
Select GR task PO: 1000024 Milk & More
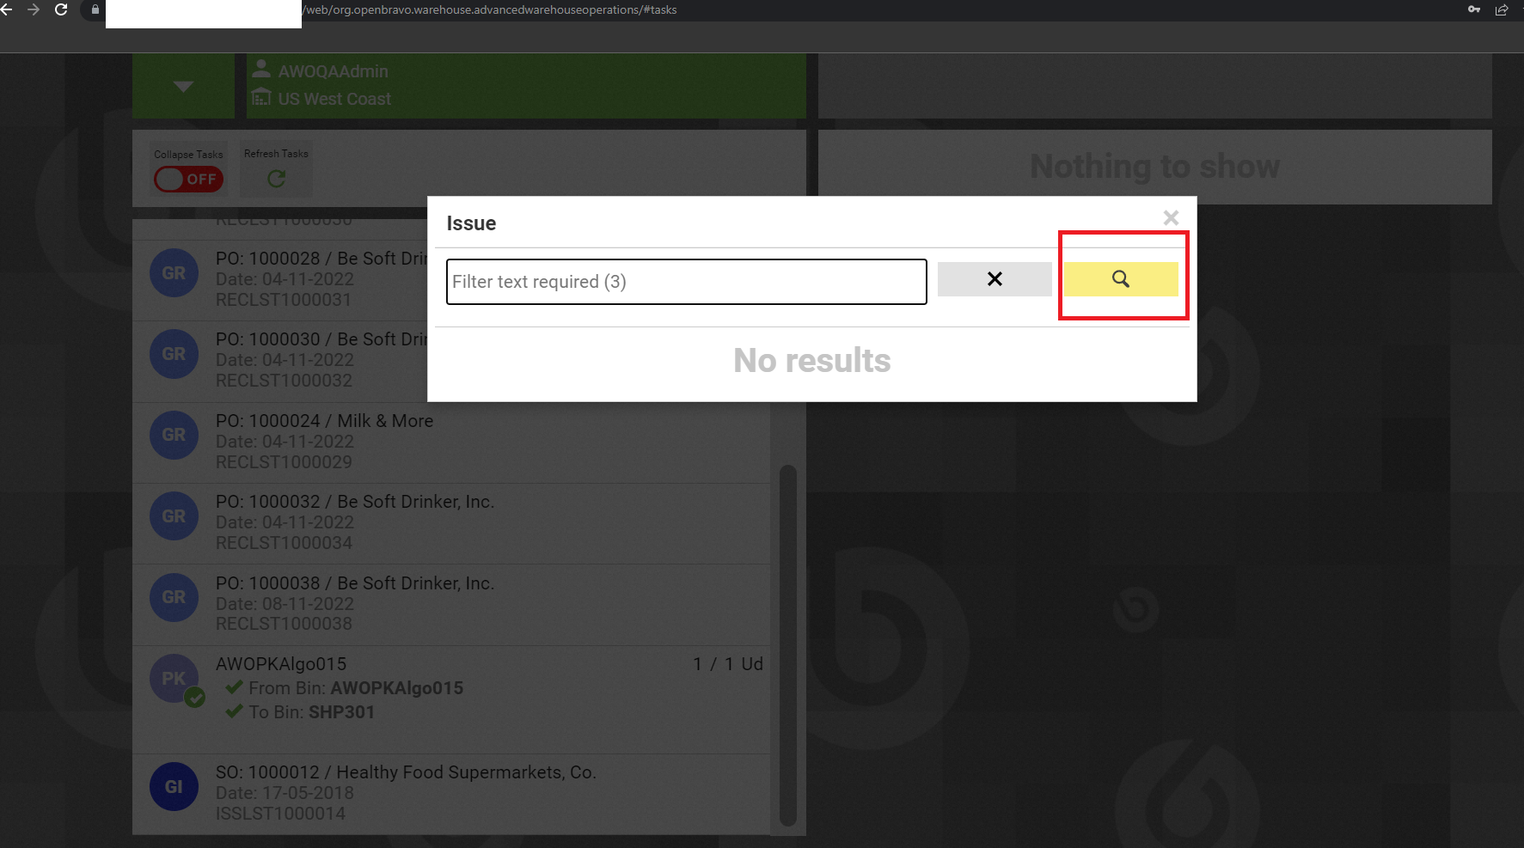pyautogui.click(x=324, y=421)
